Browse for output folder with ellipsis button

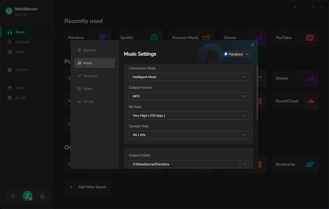point(244,164)
